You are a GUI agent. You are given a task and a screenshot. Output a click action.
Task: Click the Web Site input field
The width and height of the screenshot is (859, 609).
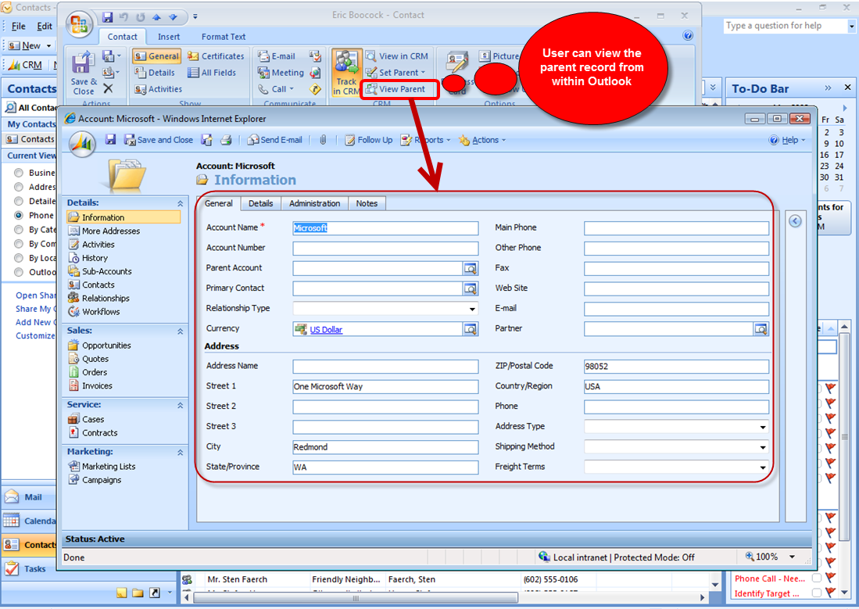click(x=676, y=289)
